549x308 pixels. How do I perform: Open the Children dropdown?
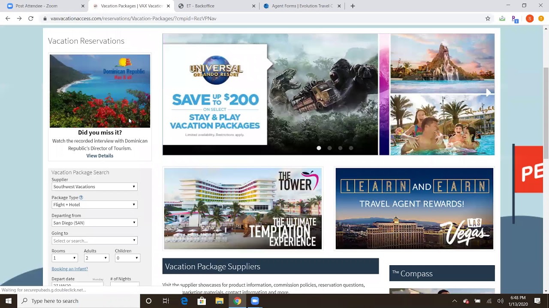point(127,258)
